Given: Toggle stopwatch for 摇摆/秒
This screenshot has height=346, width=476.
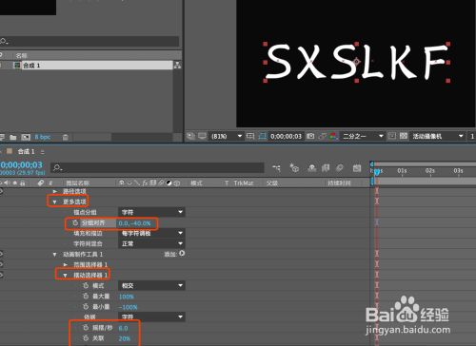Looking at the screenshot, I should 86,328.
